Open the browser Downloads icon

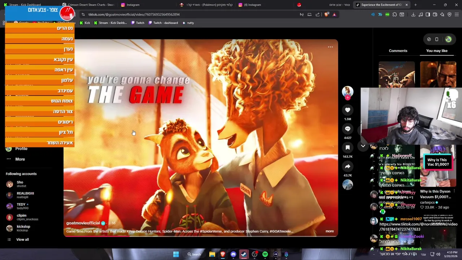click(x=413, y=14)
